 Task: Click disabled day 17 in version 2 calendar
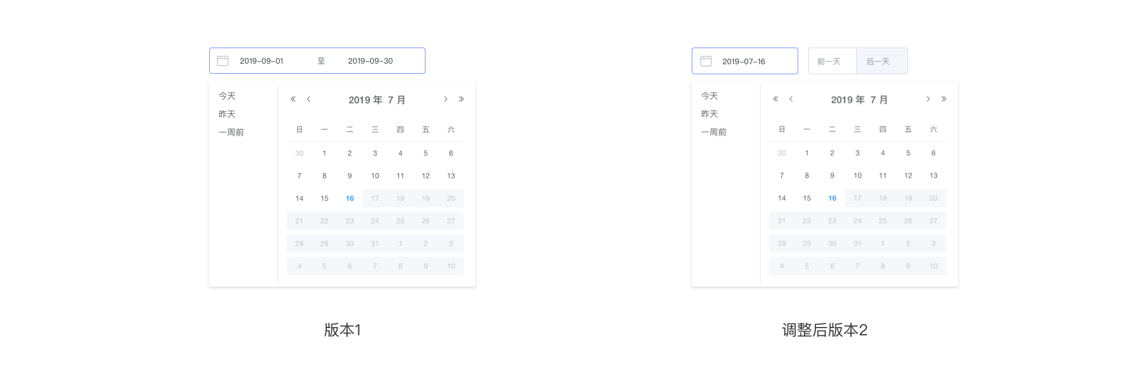pos(858,199)
